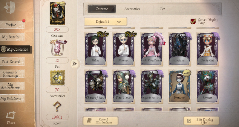This screenshot has height=127, width=239.
Task: Switch to the Accessories tab
Action: pyautogui.click(x=132, y=9)
